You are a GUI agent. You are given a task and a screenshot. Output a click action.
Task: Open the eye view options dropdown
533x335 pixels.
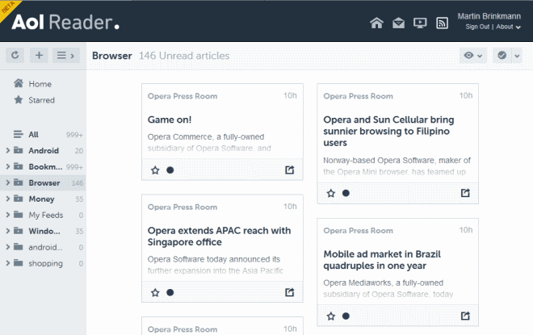[x=472, y=56]
